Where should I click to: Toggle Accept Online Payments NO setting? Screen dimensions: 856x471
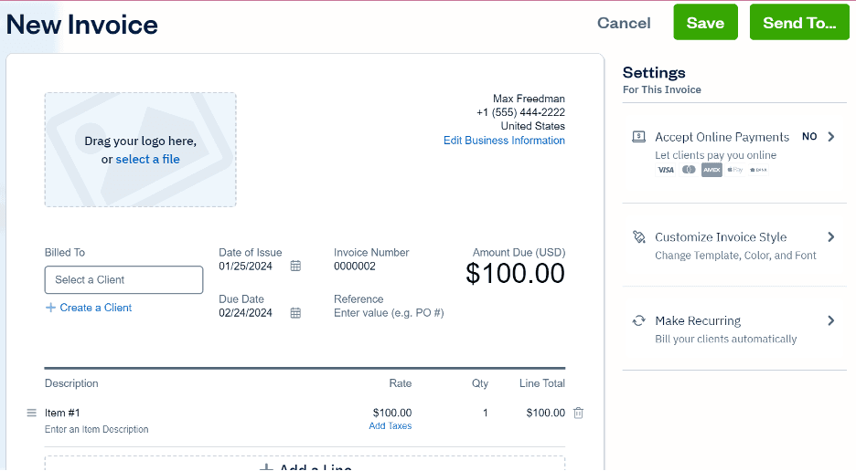tap(809, 137)
